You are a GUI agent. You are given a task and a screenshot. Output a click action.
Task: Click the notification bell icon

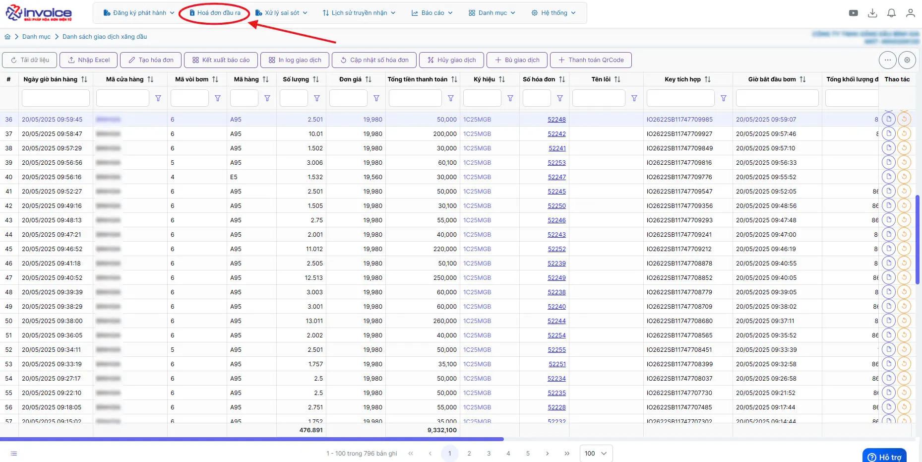[x=891, y=13]
